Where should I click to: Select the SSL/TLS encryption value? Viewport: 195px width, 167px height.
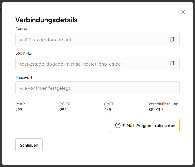(x=156, y=110)
